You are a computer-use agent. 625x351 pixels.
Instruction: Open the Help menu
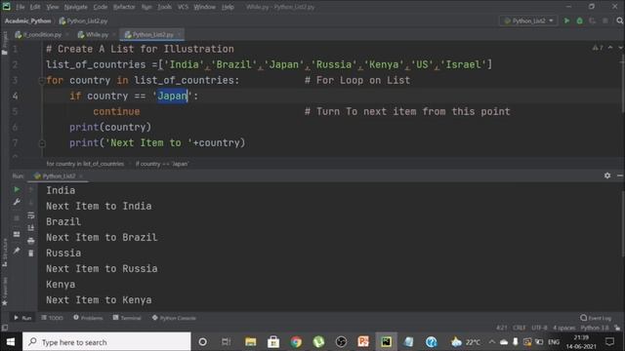pos(228,7)
